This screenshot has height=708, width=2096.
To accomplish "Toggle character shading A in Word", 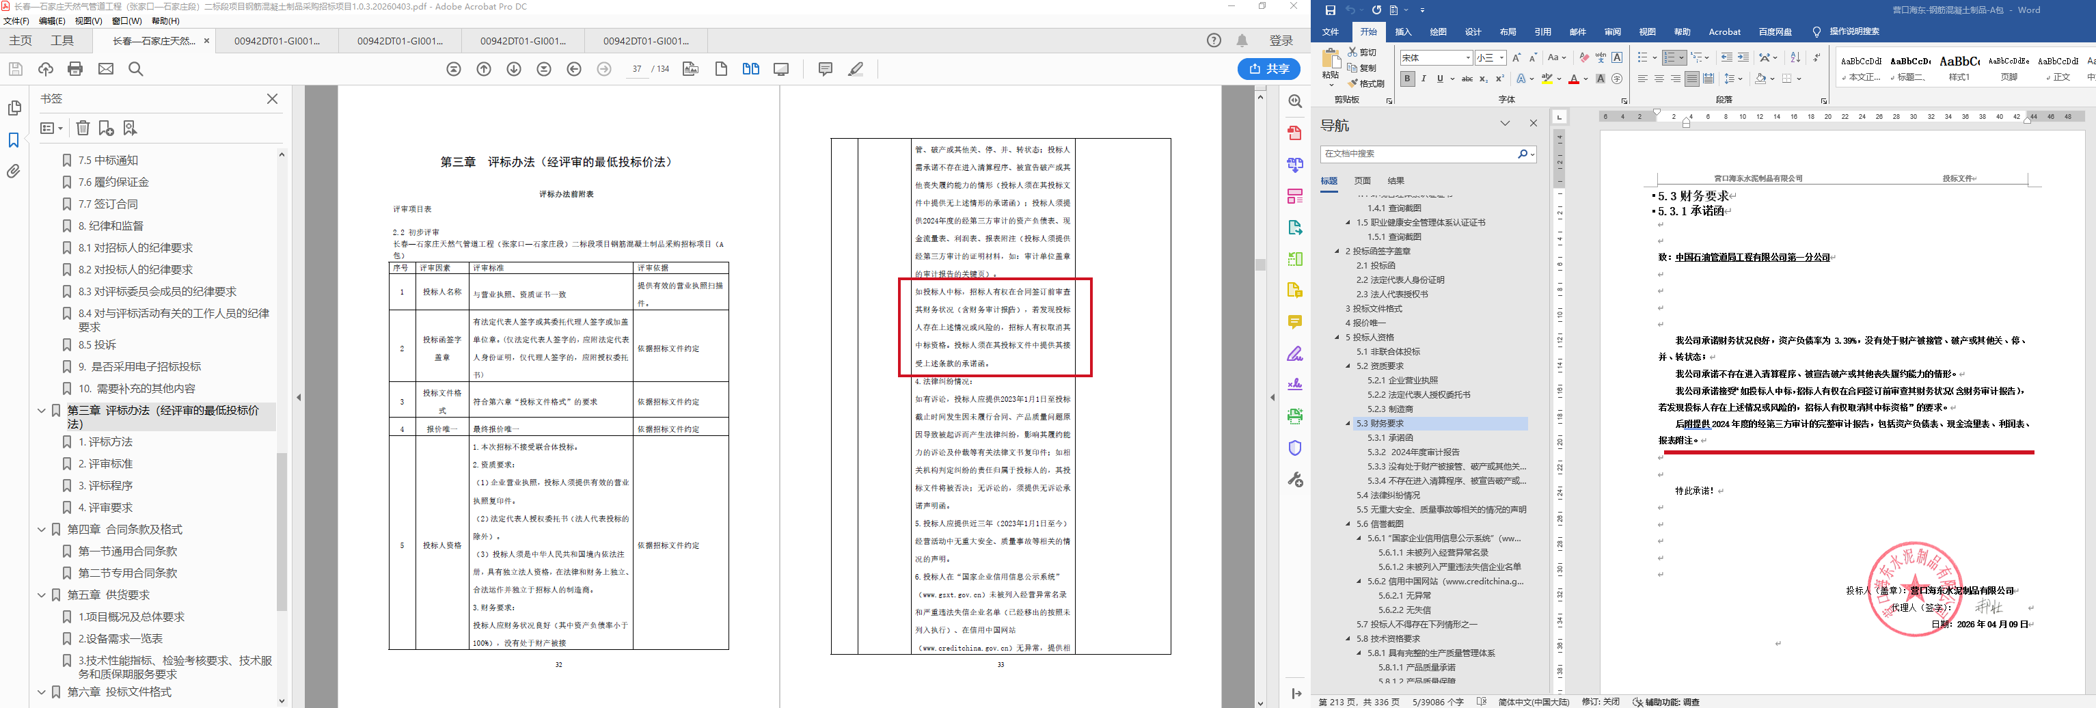I will coord(1601,78).
